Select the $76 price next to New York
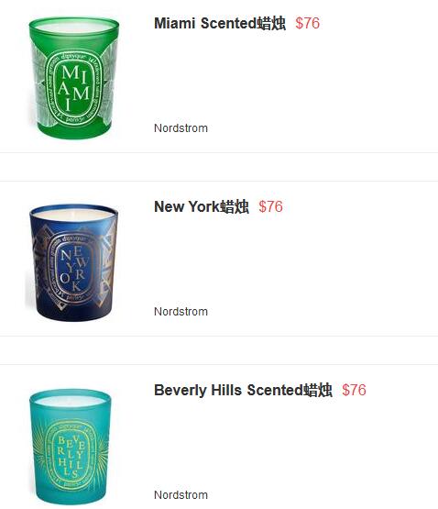Viewport: 438px width, 509px height. coord(270,206)
